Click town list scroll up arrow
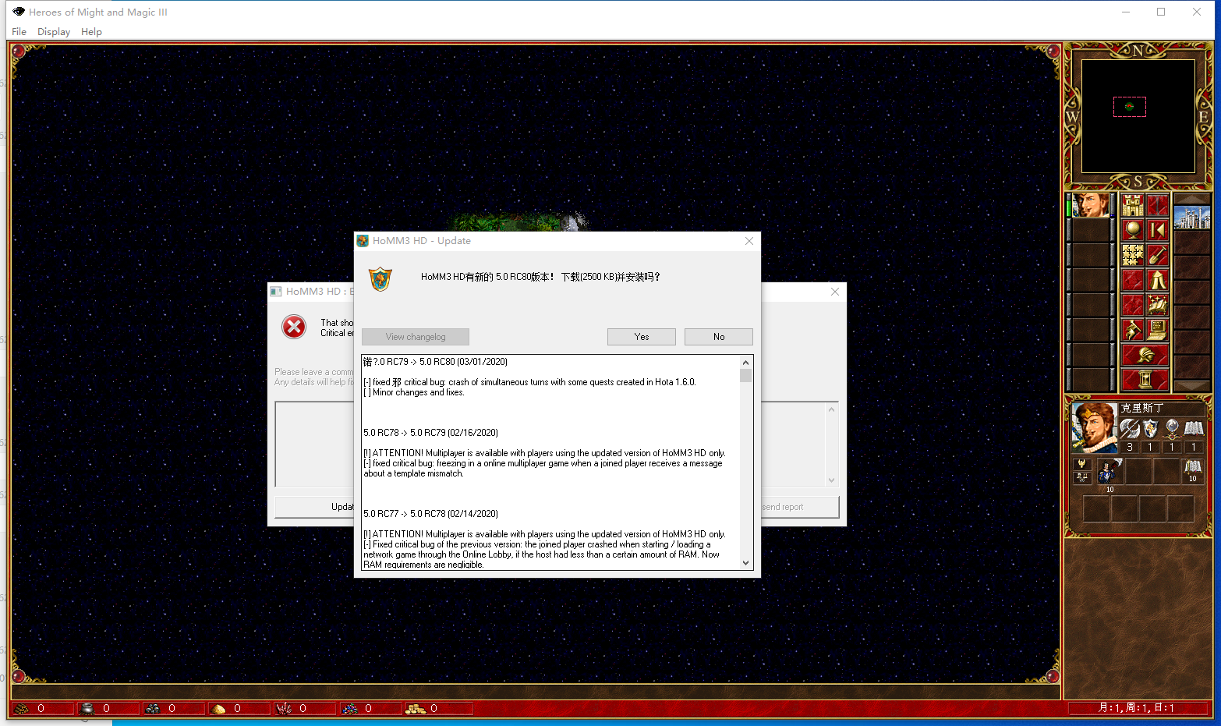This screenshot has width=1221, height=726. click(x=1191, y=199)
